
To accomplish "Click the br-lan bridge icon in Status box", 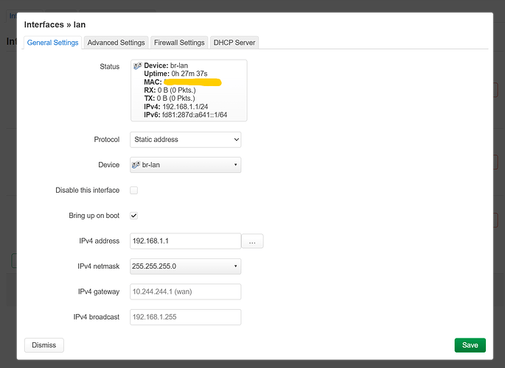I will coord(138,66).
